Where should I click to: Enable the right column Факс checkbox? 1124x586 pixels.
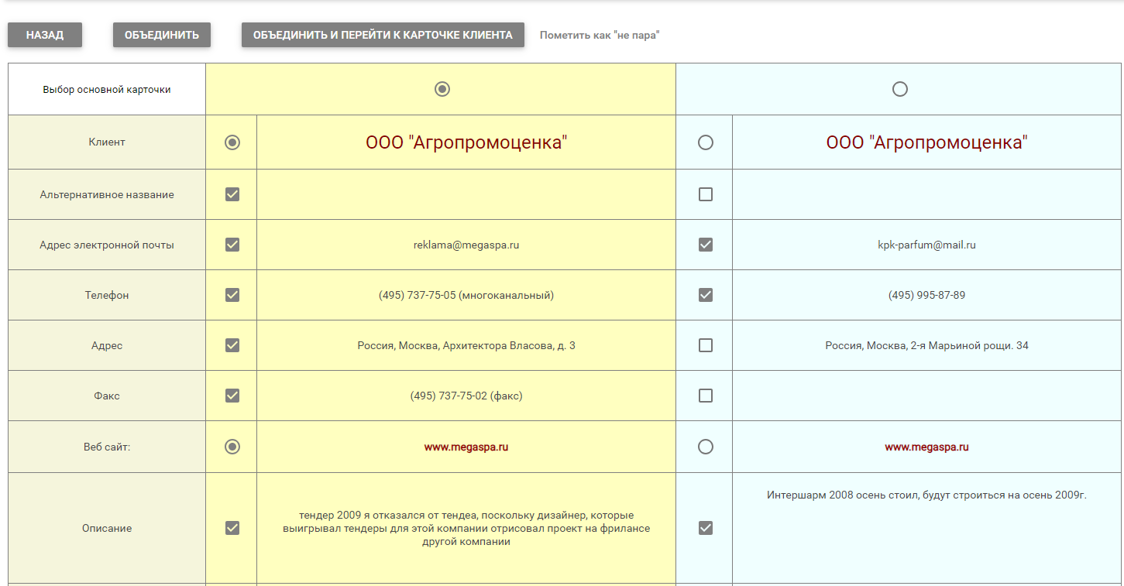pyautogui.click(x=705, y=396)
